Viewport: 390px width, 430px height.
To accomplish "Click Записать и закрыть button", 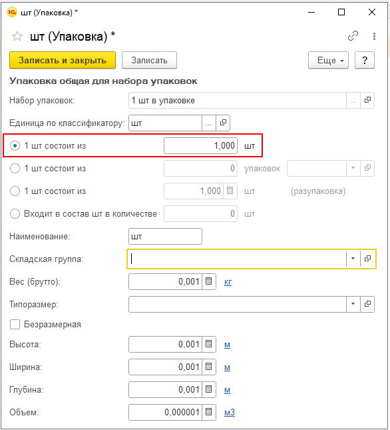I will point(63,60).
